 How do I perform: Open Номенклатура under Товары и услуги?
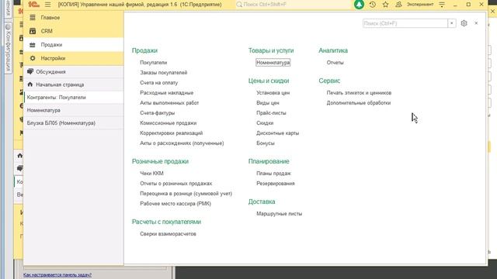273,63
